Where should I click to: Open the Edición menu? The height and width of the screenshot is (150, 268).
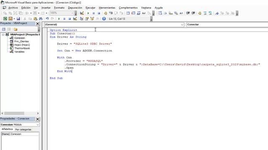(26, 7)
